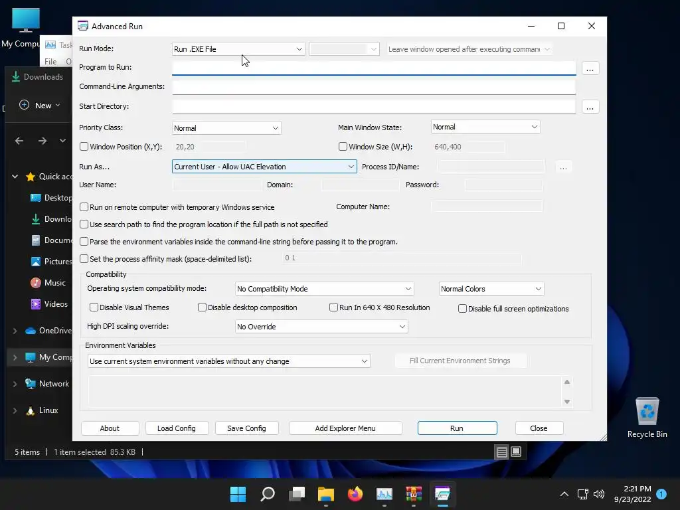Click the Program to Run field
The width and height of the screenshot is (680, 510).
tap(374, 68)
